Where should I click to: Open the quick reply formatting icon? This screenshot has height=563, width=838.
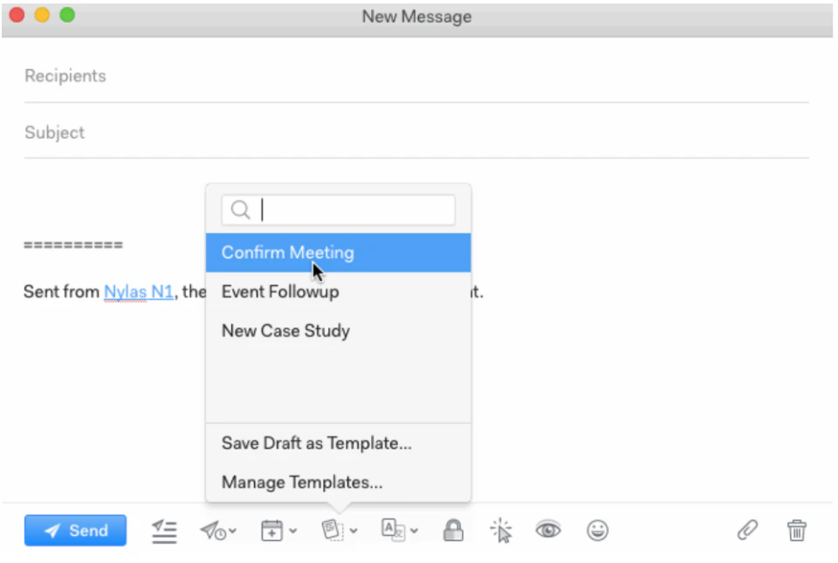point(164,530)
